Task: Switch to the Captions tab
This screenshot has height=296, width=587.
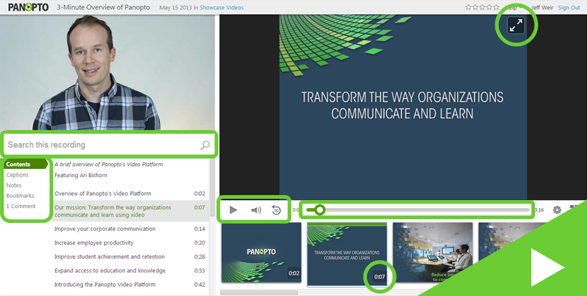Action: (17, 175)
